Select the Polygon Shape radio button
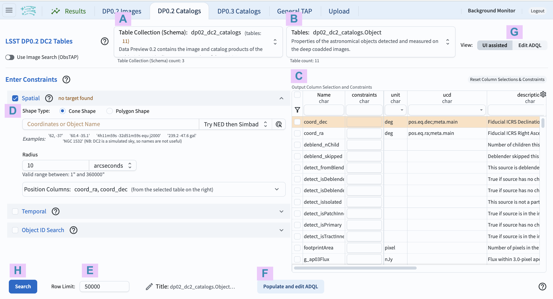The width and height of the screenshot is (553, 299). click(x=109, y=110)
